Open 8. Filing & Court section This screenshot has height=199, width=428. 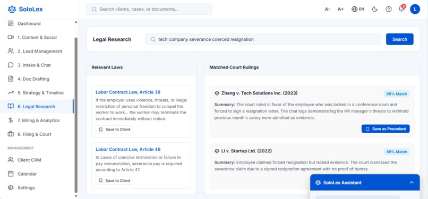(37, 134)
